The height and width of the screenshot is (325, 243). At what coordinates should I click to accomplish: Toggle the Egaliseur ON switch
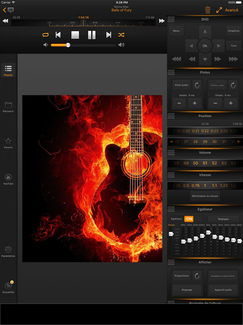(x=193, y=219)
